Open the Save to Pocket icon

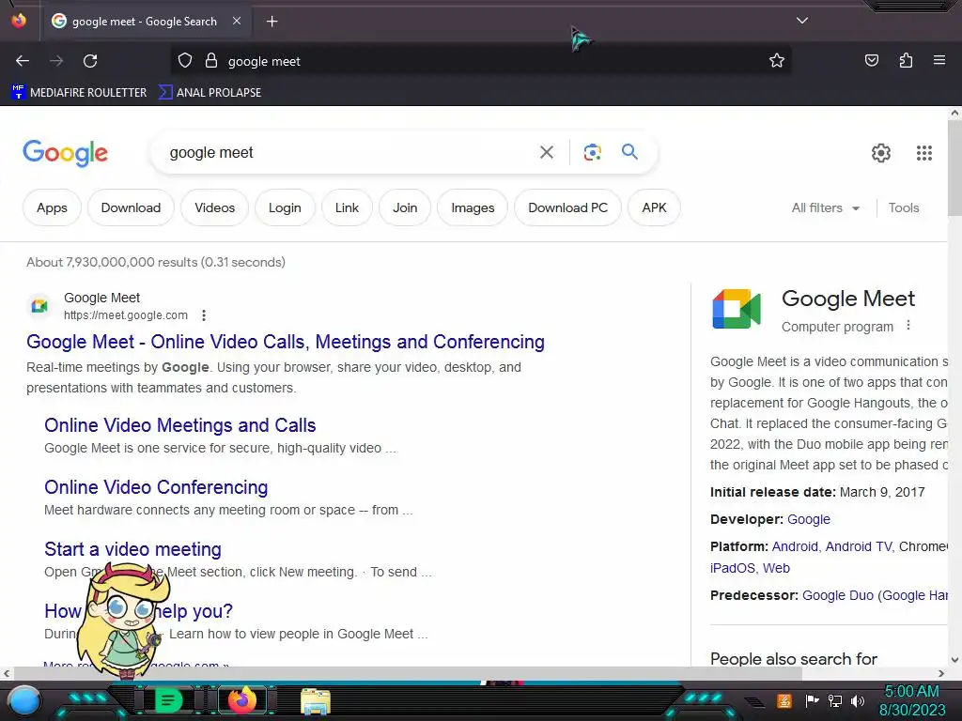point(871,61)
